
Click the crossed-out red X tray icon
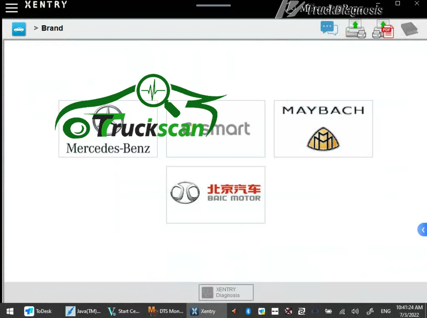pos(289,311)
